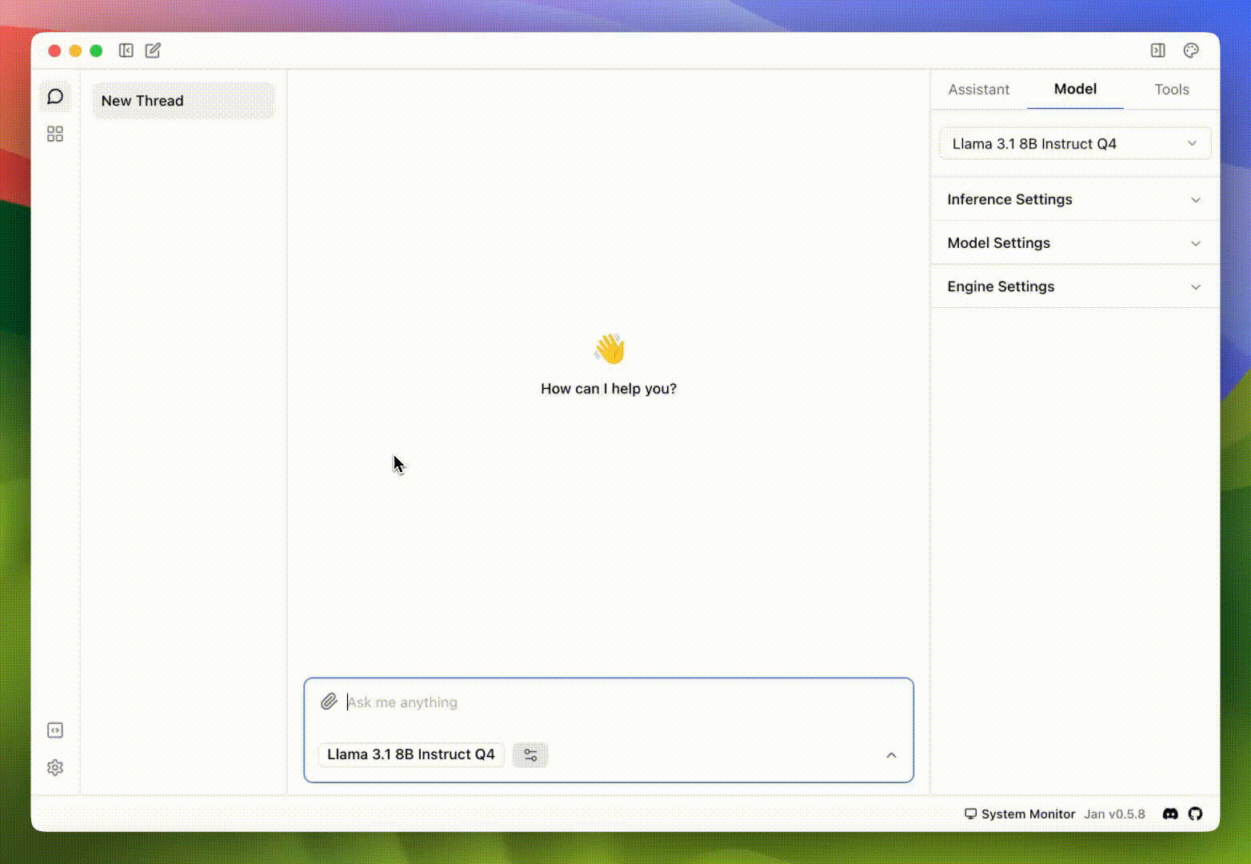Open the theme palette icon

pyautogui.click(x=1191, y=50)
